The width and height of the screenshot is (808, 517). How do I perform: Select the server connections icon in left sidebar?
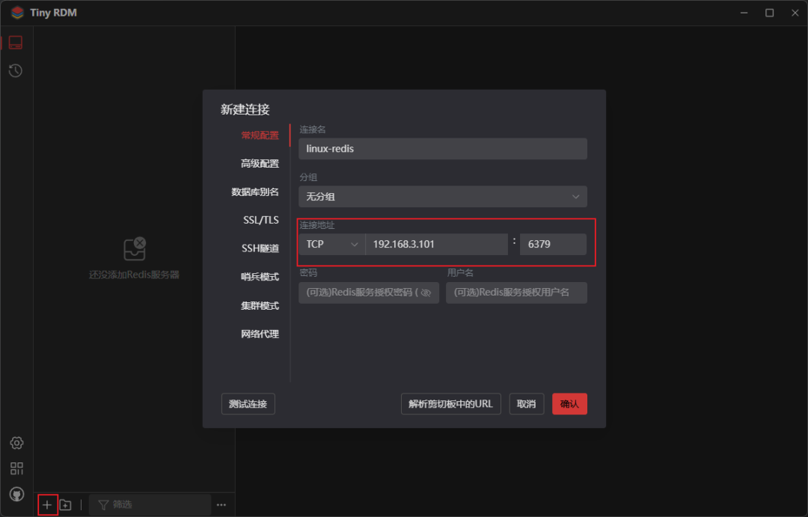pyautogui.click(x=16, y=43)
